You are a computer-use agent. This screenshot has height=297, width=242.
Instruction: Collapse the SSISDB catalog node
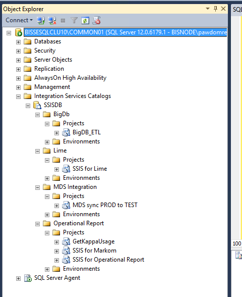point(28,106)
